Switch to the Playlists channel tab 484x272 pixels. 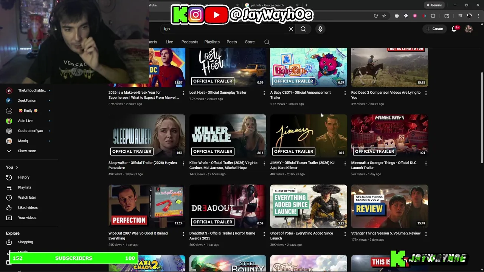pyautogui.click(x=212, y=42)
